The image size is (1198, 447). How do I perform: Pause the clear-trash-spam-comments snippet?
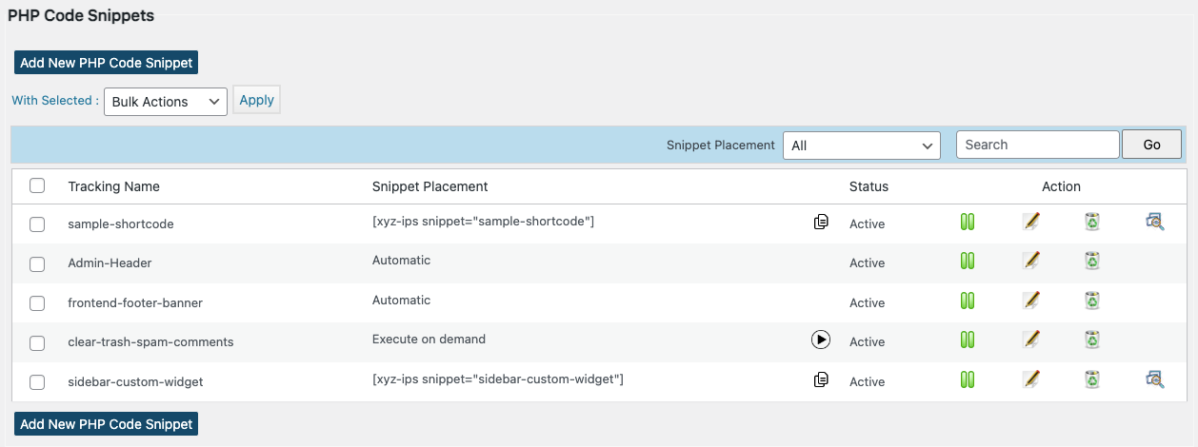968,340
